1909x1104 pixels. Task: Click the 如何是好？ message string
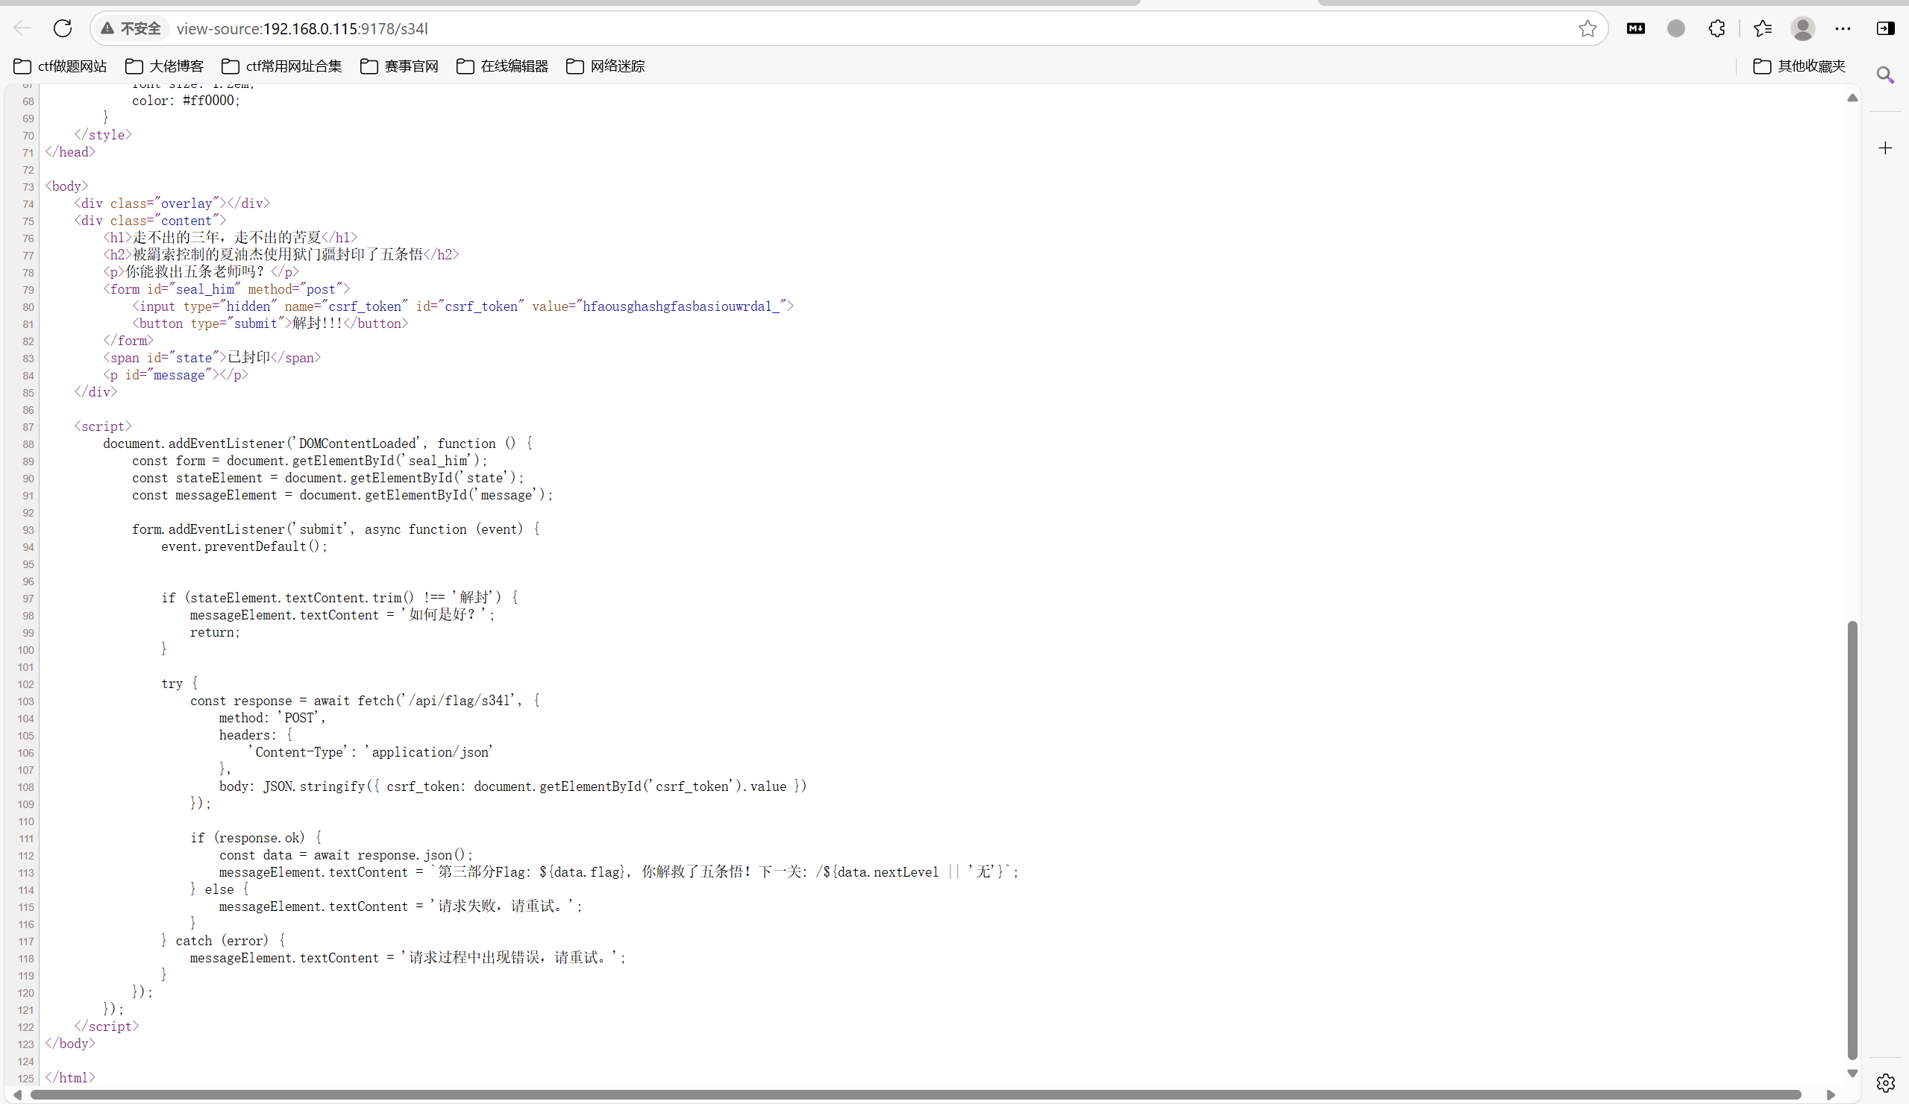pyautogui.click(x=445, y=615)
